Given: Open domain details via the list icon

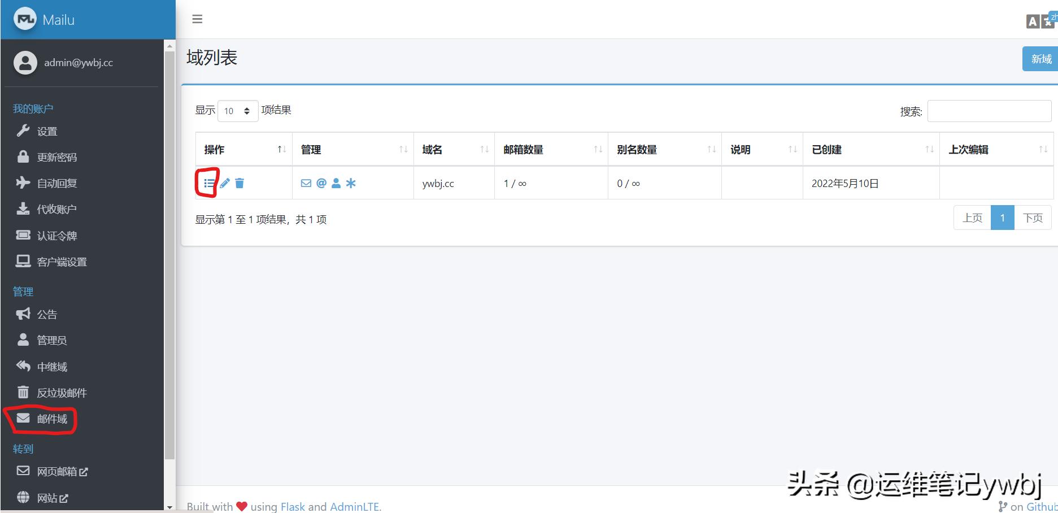Looking at the screenshot, I should coord(208,182).
